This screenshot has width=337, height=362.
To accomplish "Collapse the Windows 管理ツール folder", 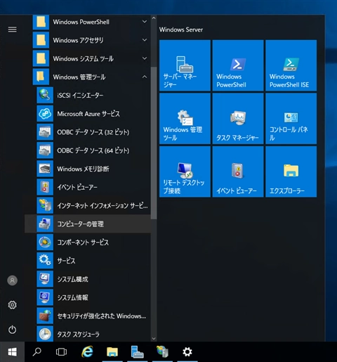I will click(x=88, y=77).
